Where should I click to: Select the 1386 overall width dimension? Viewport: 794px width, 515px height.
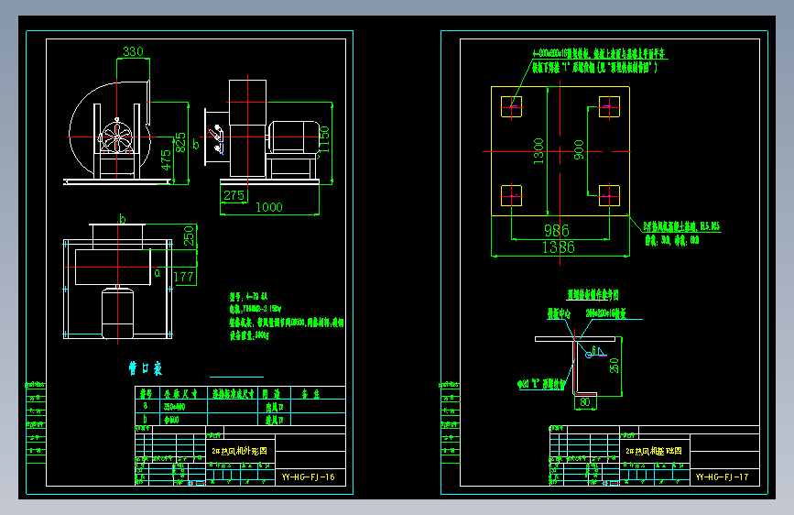point(559,247)
